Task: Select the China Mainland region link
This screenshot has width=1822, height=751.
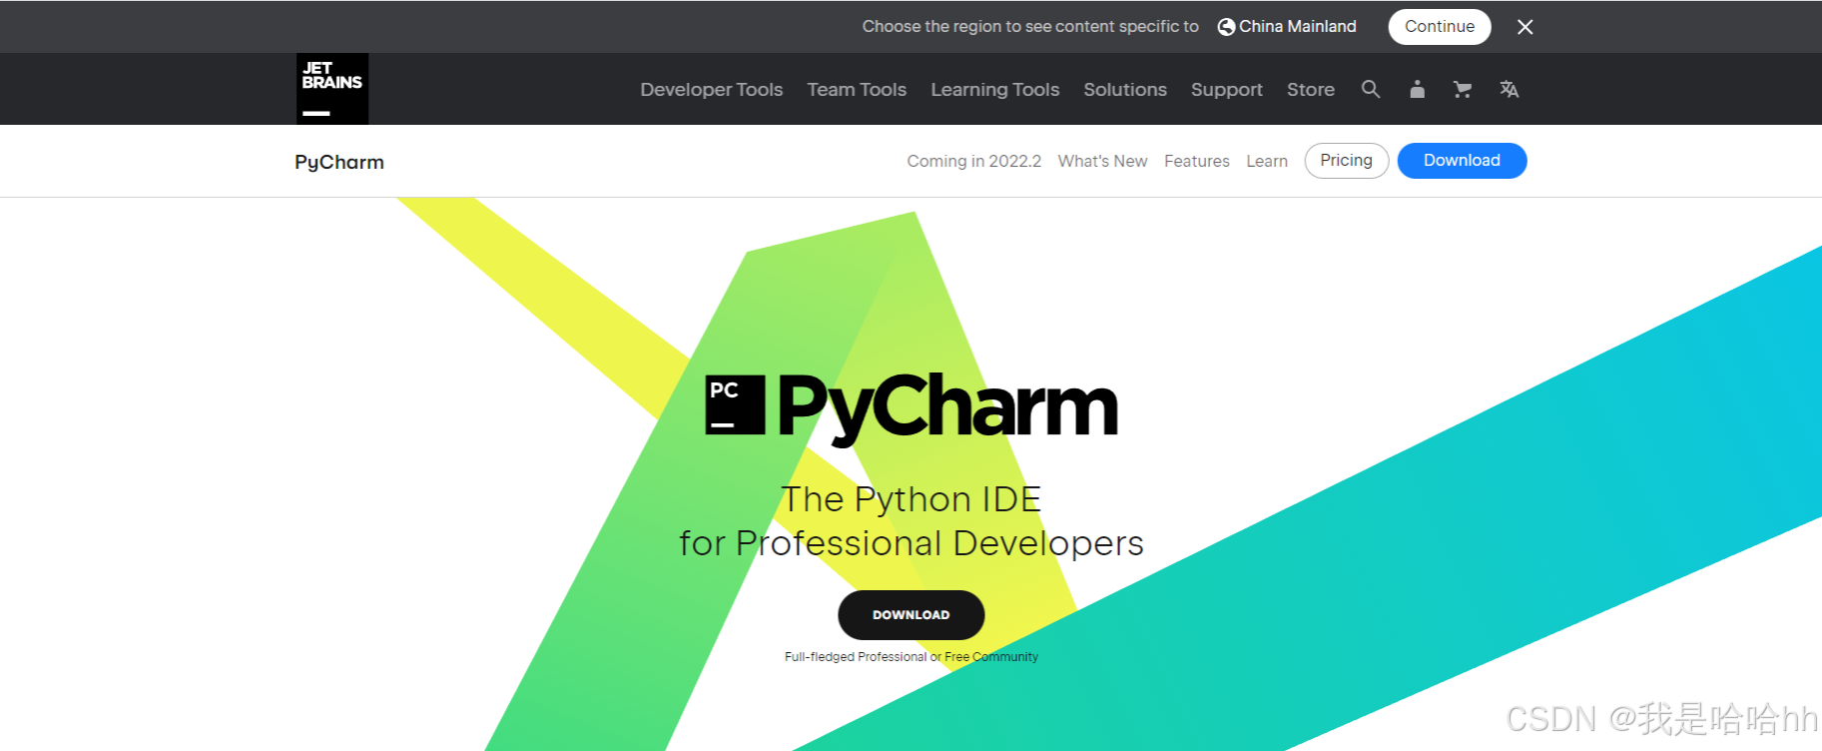Action: (x=1298, y=27)
